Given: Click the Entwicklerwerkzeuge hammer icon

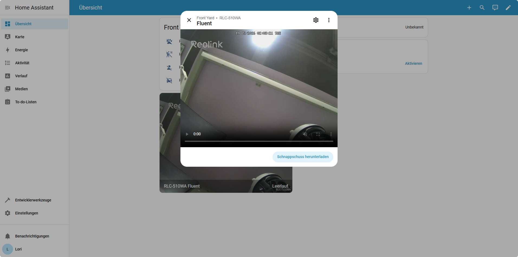Looking at the screenshot, I should click(x=8, y=200).
